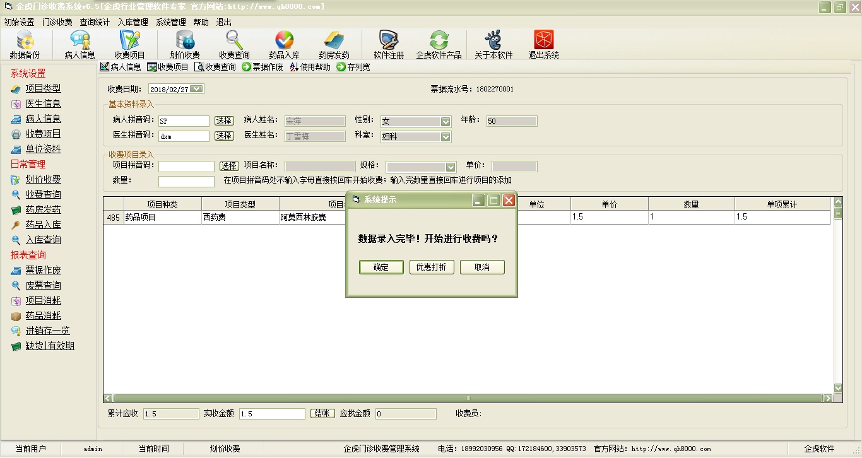Click 存列宽 in the secondary toolbar

pos(353,67)
